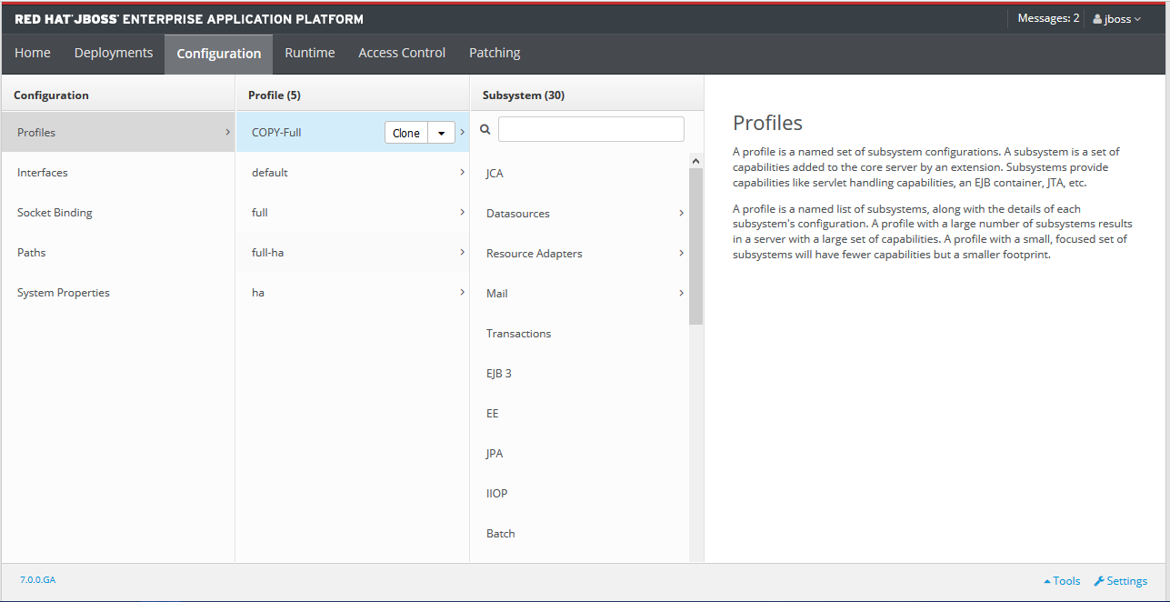
Task: Select the default profile
Action: (x=353, y=172)
